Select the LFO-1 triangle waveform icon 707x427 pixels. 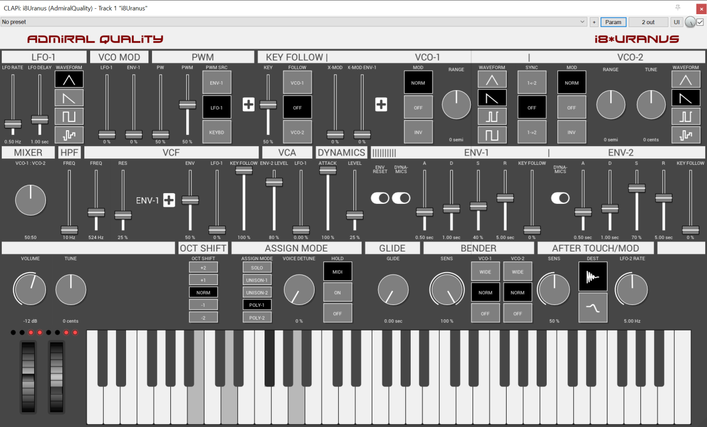tap(69, 79)
